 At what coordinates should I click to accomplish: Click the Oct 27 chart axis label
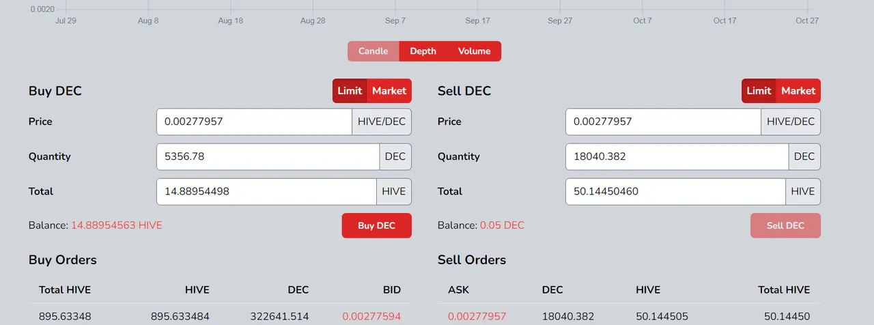coord(807,20)
